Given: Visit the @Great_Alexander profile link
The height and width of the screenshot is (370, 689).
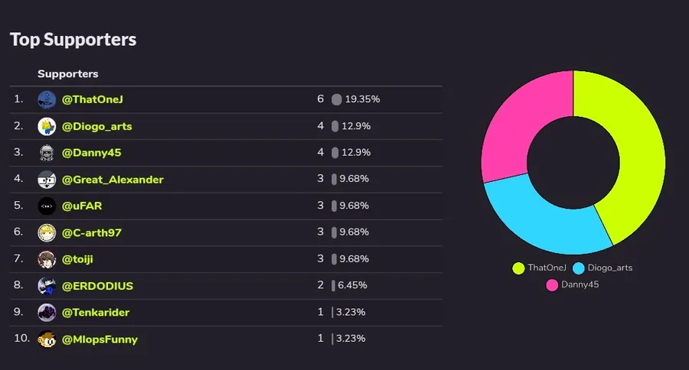Looking at the screenshot, I should click(x=113, y=180).
